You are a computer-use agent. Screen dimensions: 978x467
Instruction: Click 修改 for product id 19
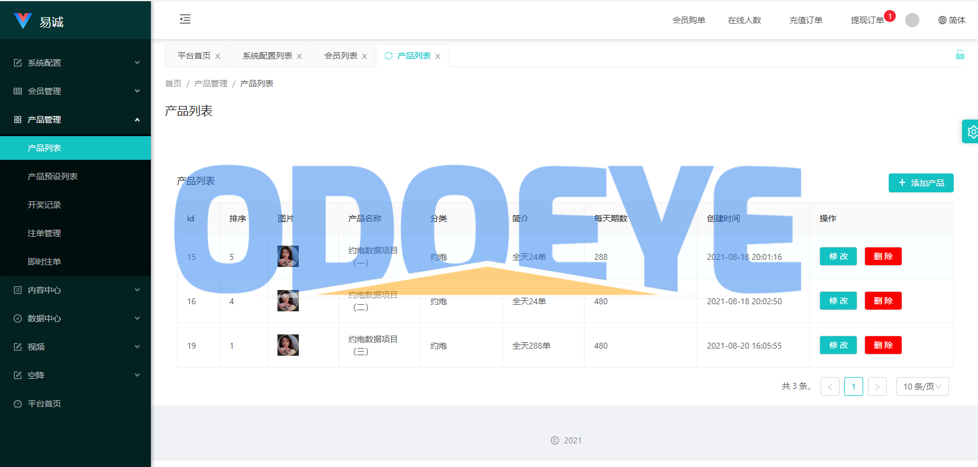tap(838, 345)
